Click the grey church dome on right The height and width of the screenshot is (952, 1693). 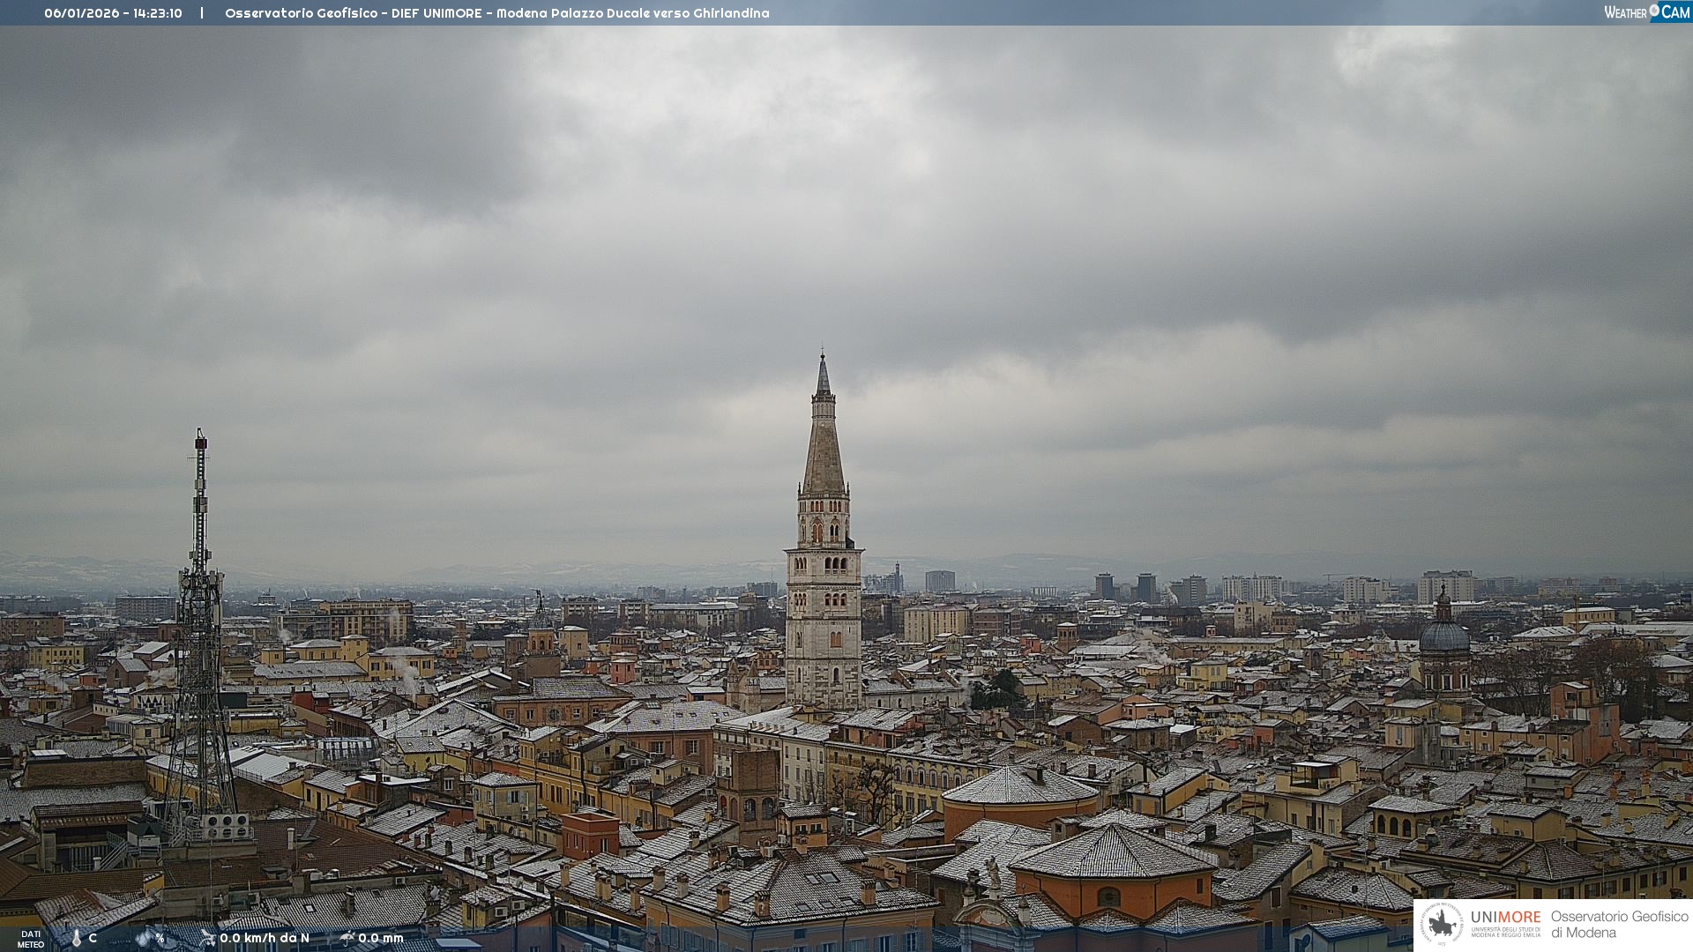click(x=1443, y=636)
